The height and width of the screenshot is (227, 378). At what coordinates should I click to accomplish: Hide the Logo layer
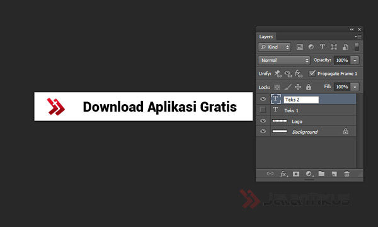coord(263,120)
